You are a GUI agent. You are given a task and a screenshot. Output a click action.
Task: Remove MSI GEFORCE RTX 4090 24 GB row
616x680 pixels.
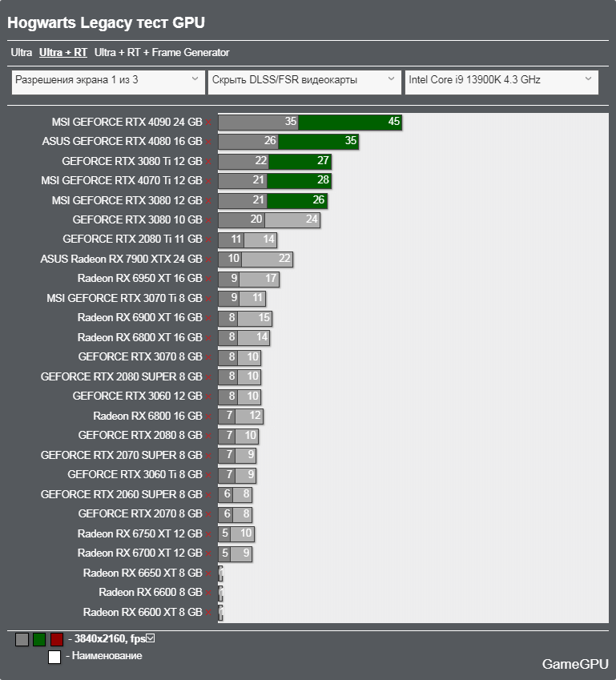(x=208, y=123)
